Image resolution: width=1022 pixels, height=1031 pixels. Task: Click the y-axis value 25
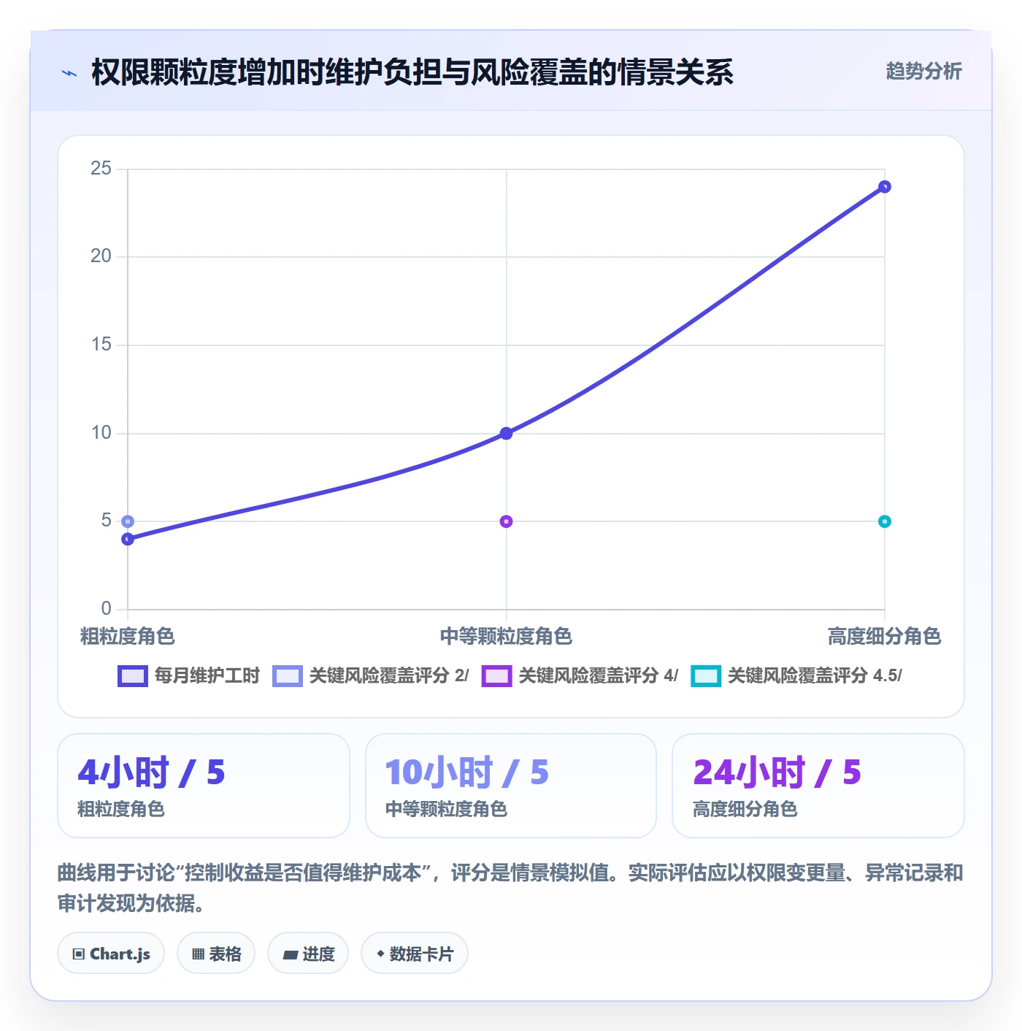tap(101, 169)
